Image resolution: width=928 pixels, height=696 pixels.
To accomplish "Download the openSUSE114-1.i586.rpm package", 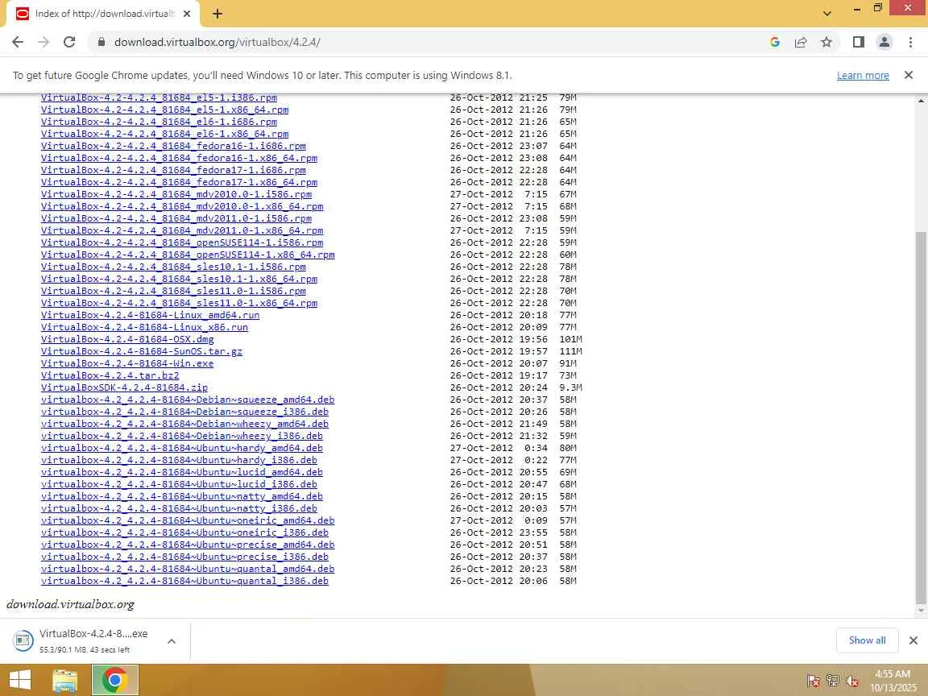I will pyautogui.click(x=182, y=242).
